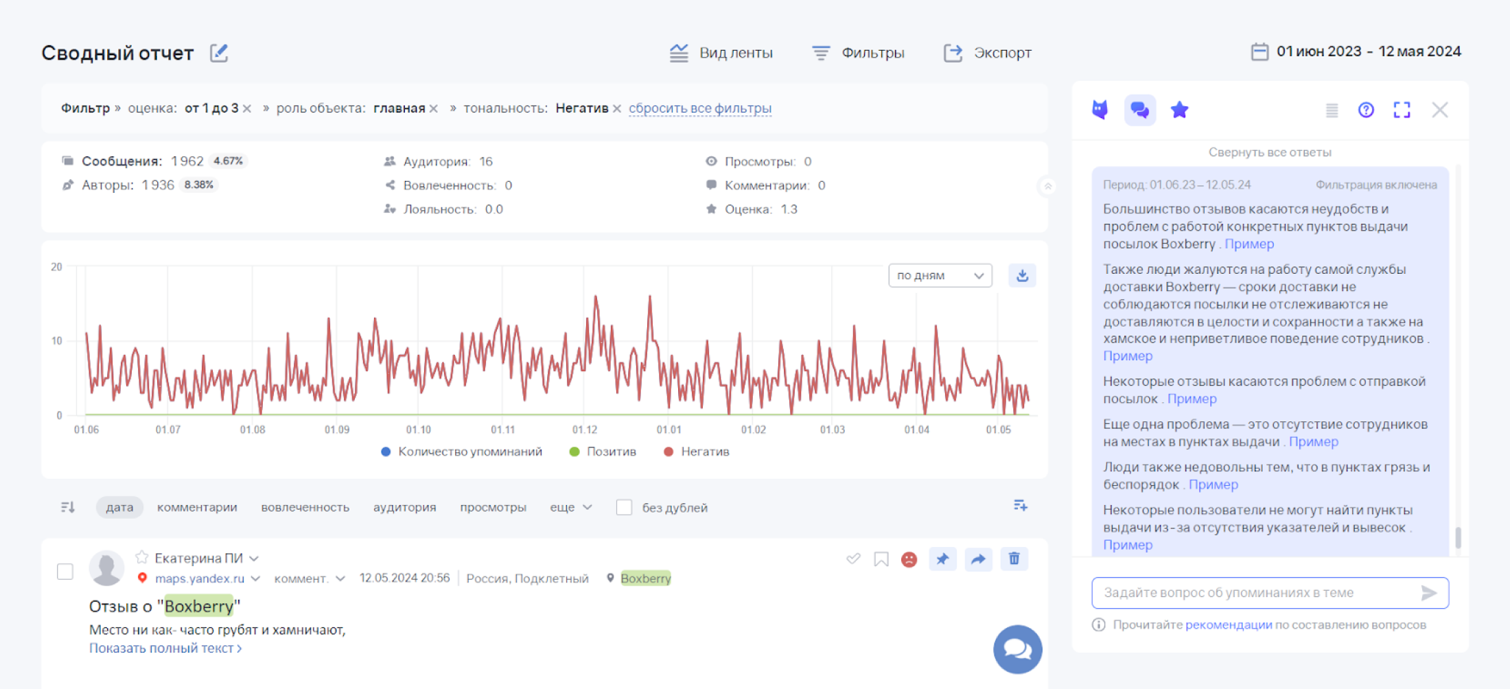1510x689 pixels.
Task: Expand the еще sort options dropdown
Action: (570, 507)
